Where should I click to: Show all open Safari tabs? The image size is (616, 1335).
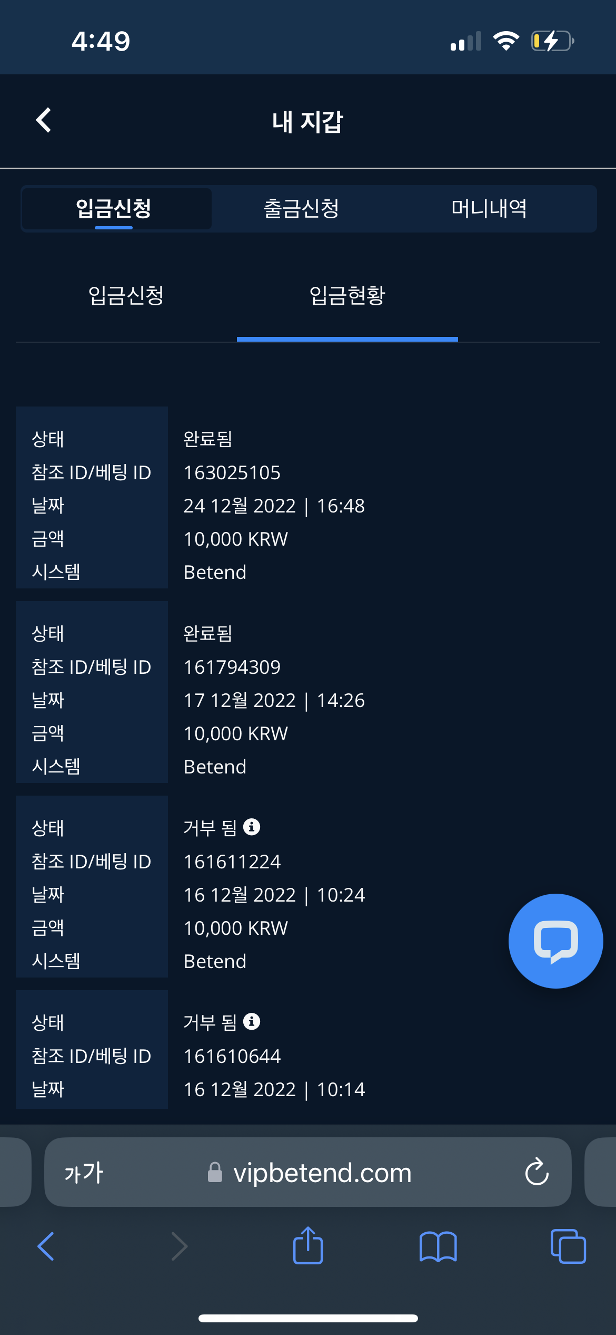click(x=568, y=1246)
